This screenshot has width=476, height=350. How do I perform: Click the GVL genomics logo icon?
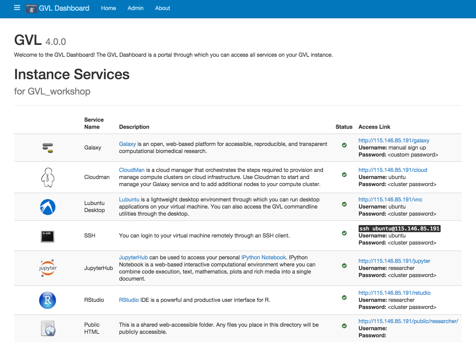(x=31, y=8)
